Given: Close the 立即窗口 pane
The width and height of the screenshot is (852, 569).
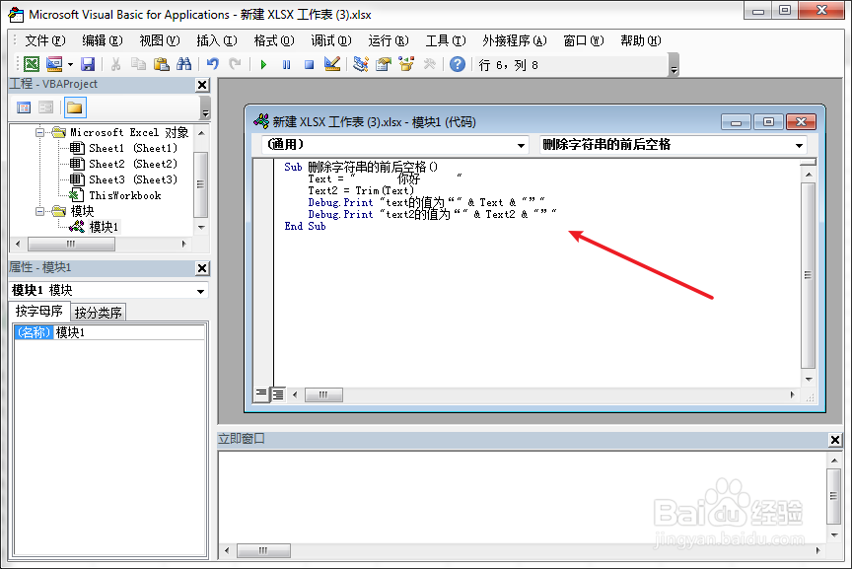Looking at the screenshot, I should (x=835, y=440).
